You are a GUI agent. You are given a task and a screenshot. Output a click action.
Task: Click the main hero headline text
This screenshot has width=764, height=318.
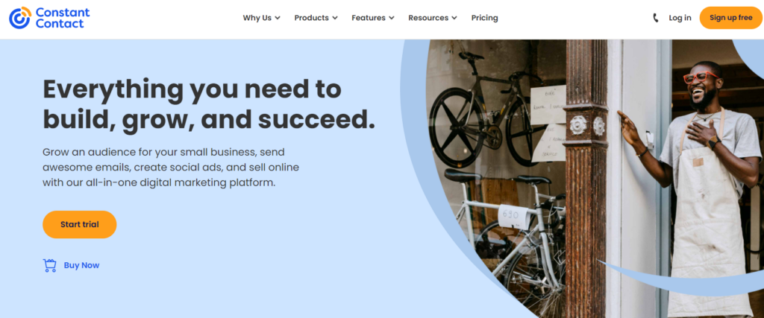[x=209, y=104]
